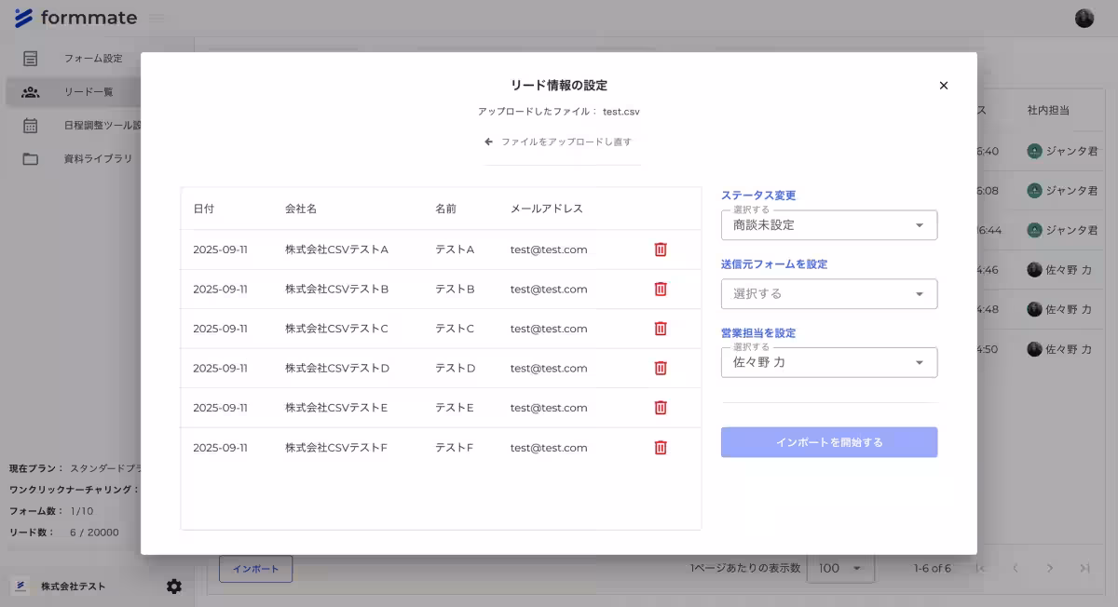Change the per-page count via the 100 dropdown
The image size is (1118, 607).
point(839,567)
